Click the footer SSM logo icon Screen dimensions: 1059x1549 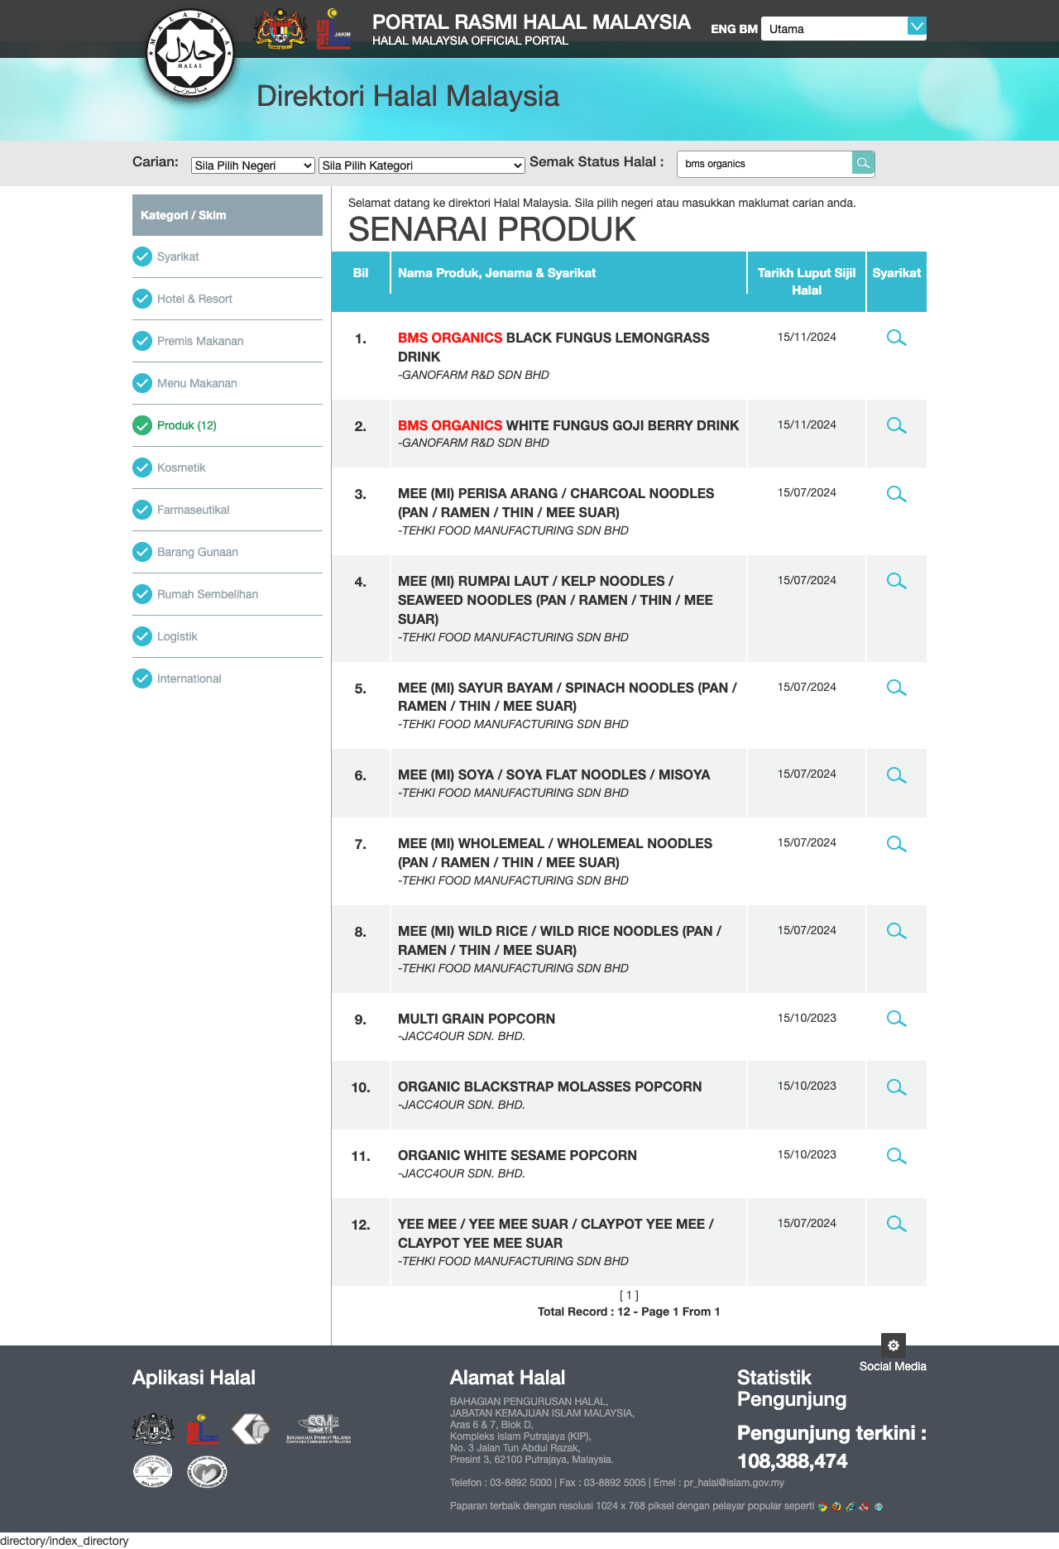tap(319, 1428)
